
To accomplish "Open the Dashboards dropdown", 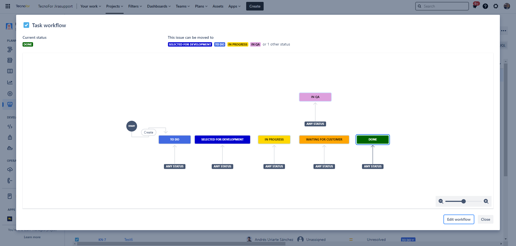I will (159, 6).
